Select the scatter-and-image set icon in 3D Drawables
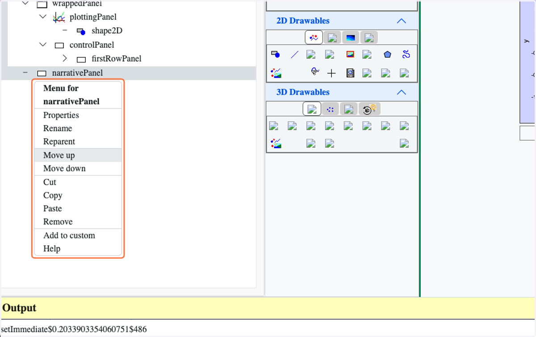 click(276, 143)
